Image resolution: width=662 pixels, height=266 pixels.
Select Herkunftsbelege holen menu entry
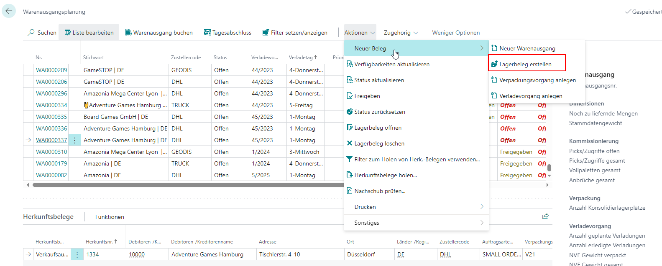pos(385,175)
